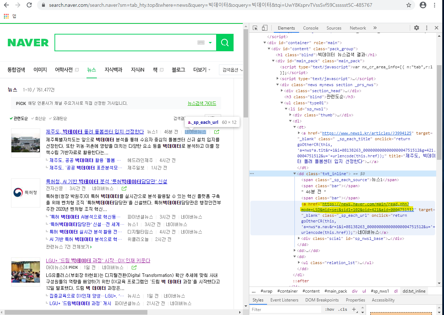Open the 특허청 logo thumbnail
444x315 pixels.
point(26,193)
